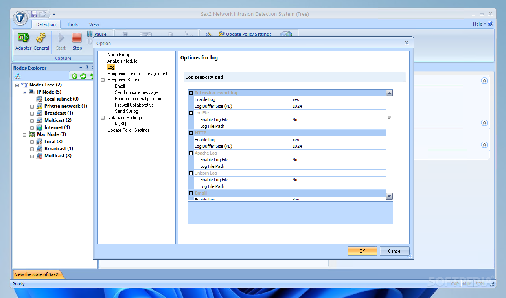This screenshot has width=506, height=298.
Task: Collapse Database Settings in Option tree
Action: (103, 118)
